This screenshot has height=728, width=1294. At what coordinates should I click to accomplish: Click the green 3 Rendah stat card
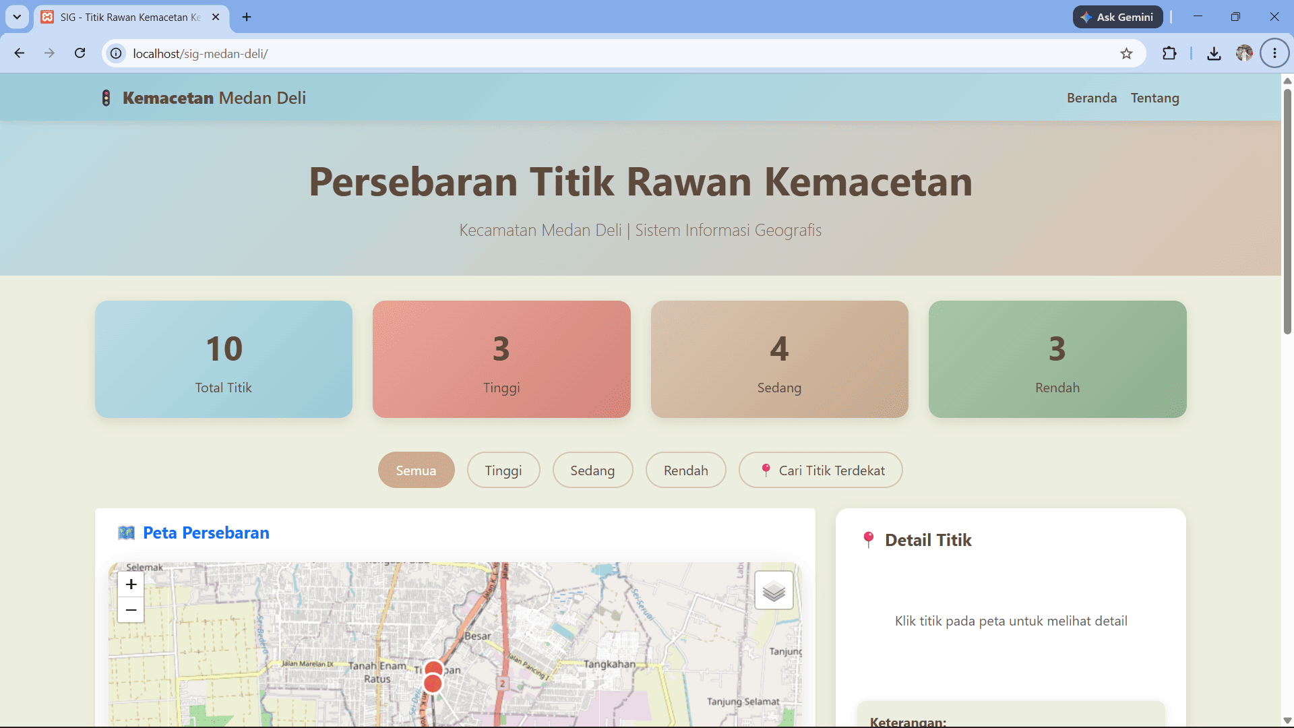(1057, 359)
